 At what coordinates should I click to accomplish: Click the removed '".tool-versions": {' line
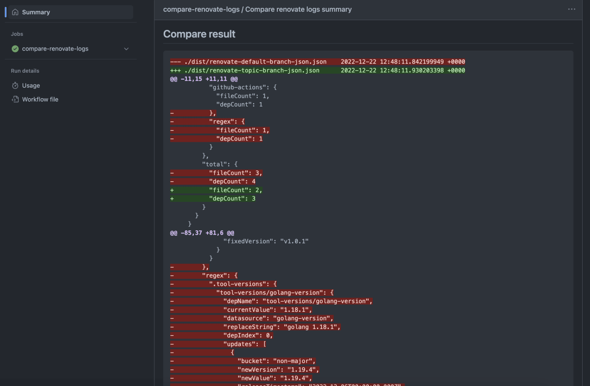(x=224, y=284)
